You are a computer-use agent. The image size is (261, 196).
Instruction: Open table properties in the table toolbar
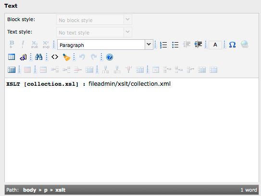tap(12, 69)
